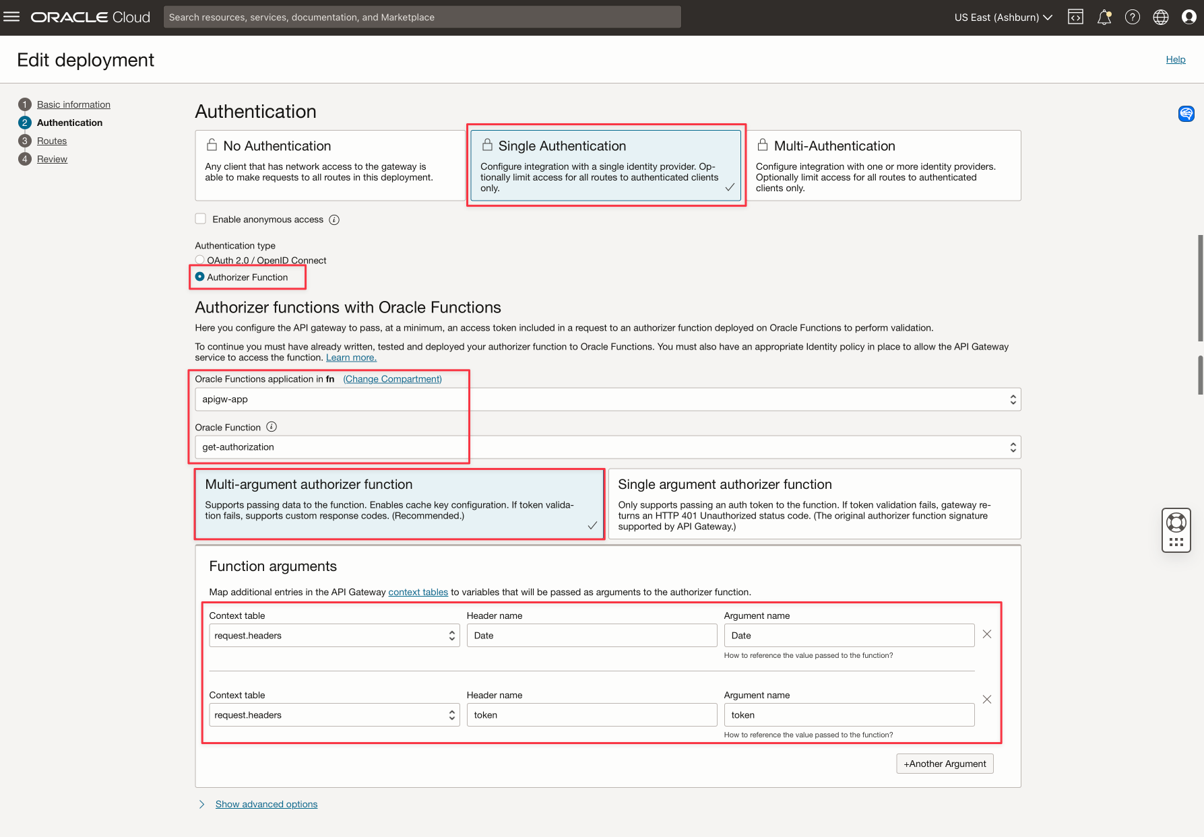Open the apigw-app application dropdown
The image size is (1204, 837).
click(x=607, y=399)
